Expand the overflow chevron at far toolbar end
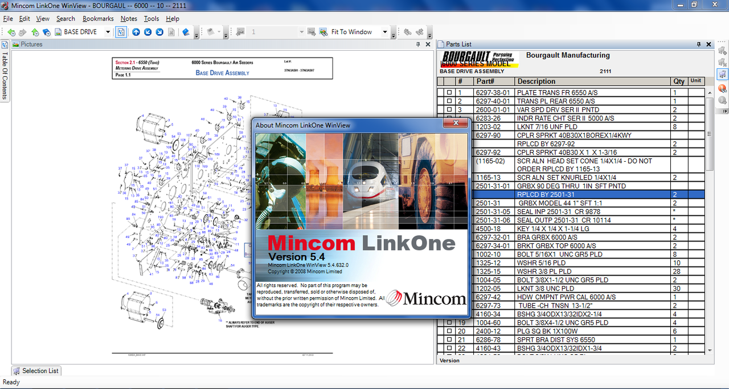The width and height of the screenshot is (729, 389). pyautogui.click(x=431, y=33)
